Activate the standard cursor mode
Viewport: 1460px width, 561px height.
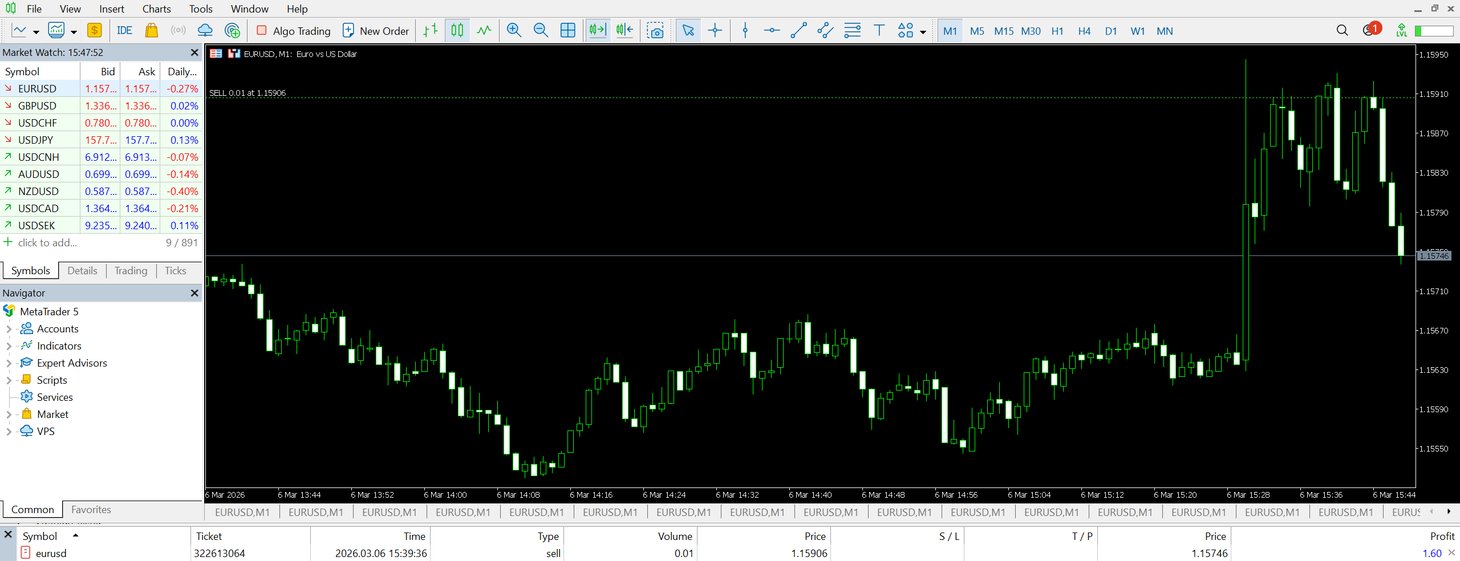[688, 31]
